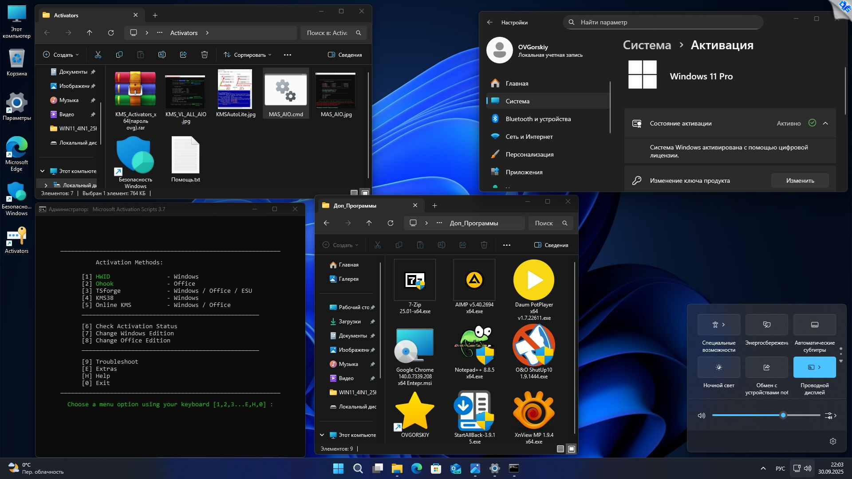Click the Delete trash icon in Activators window

click(205, 55)
